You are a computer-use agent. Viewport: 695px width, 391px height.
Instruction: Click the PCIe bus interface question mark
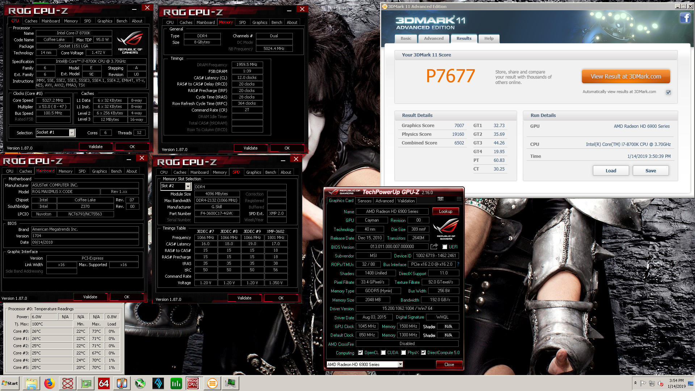pyautogui.click(x=458, y=264)
